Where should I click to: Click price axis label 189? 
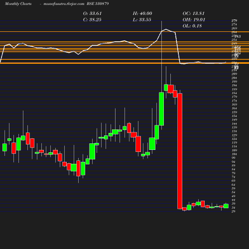pyautogui.click(x=234, y=89)
